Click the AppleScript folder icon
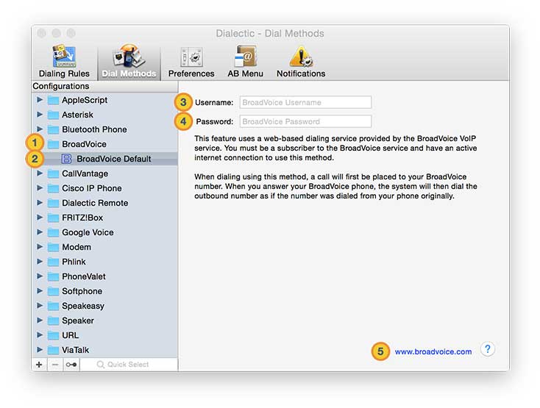The image size is (540, 408). (53, 101)
